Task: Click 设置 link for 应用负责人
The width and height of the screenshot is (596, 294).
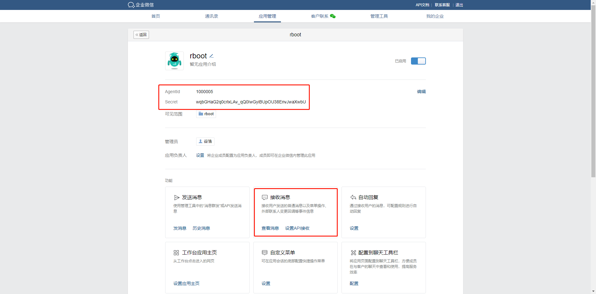Action: click(x=200, y=155)
